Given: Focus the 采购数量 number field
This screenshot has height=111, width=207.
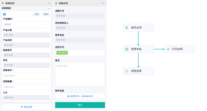Looking at the screenshot, I should [26, 87].
